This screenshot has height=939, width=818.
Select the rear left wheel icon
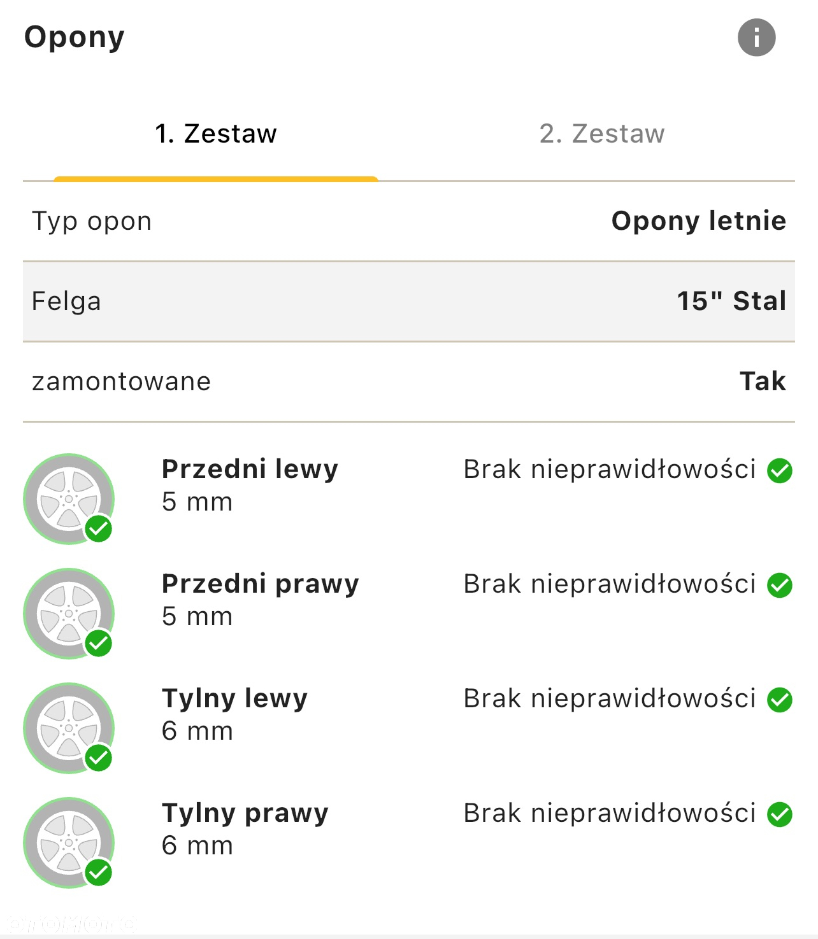pyautogui.click(x=69, y=728)
